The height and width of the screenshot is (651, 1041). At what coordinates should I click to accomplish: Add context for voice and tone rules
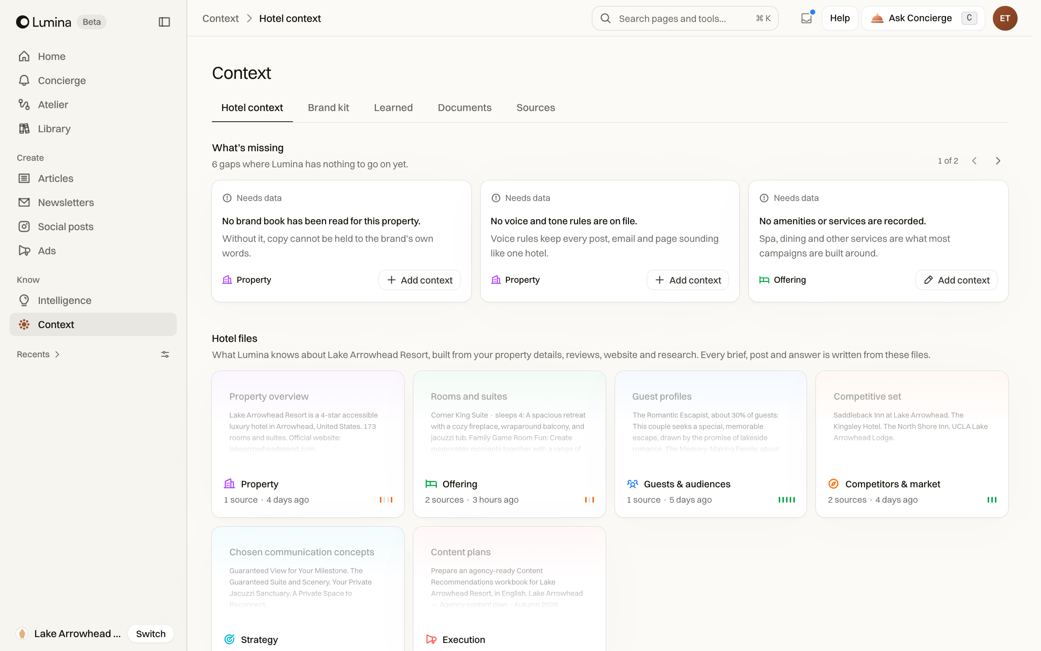click(x=687, y=280)
